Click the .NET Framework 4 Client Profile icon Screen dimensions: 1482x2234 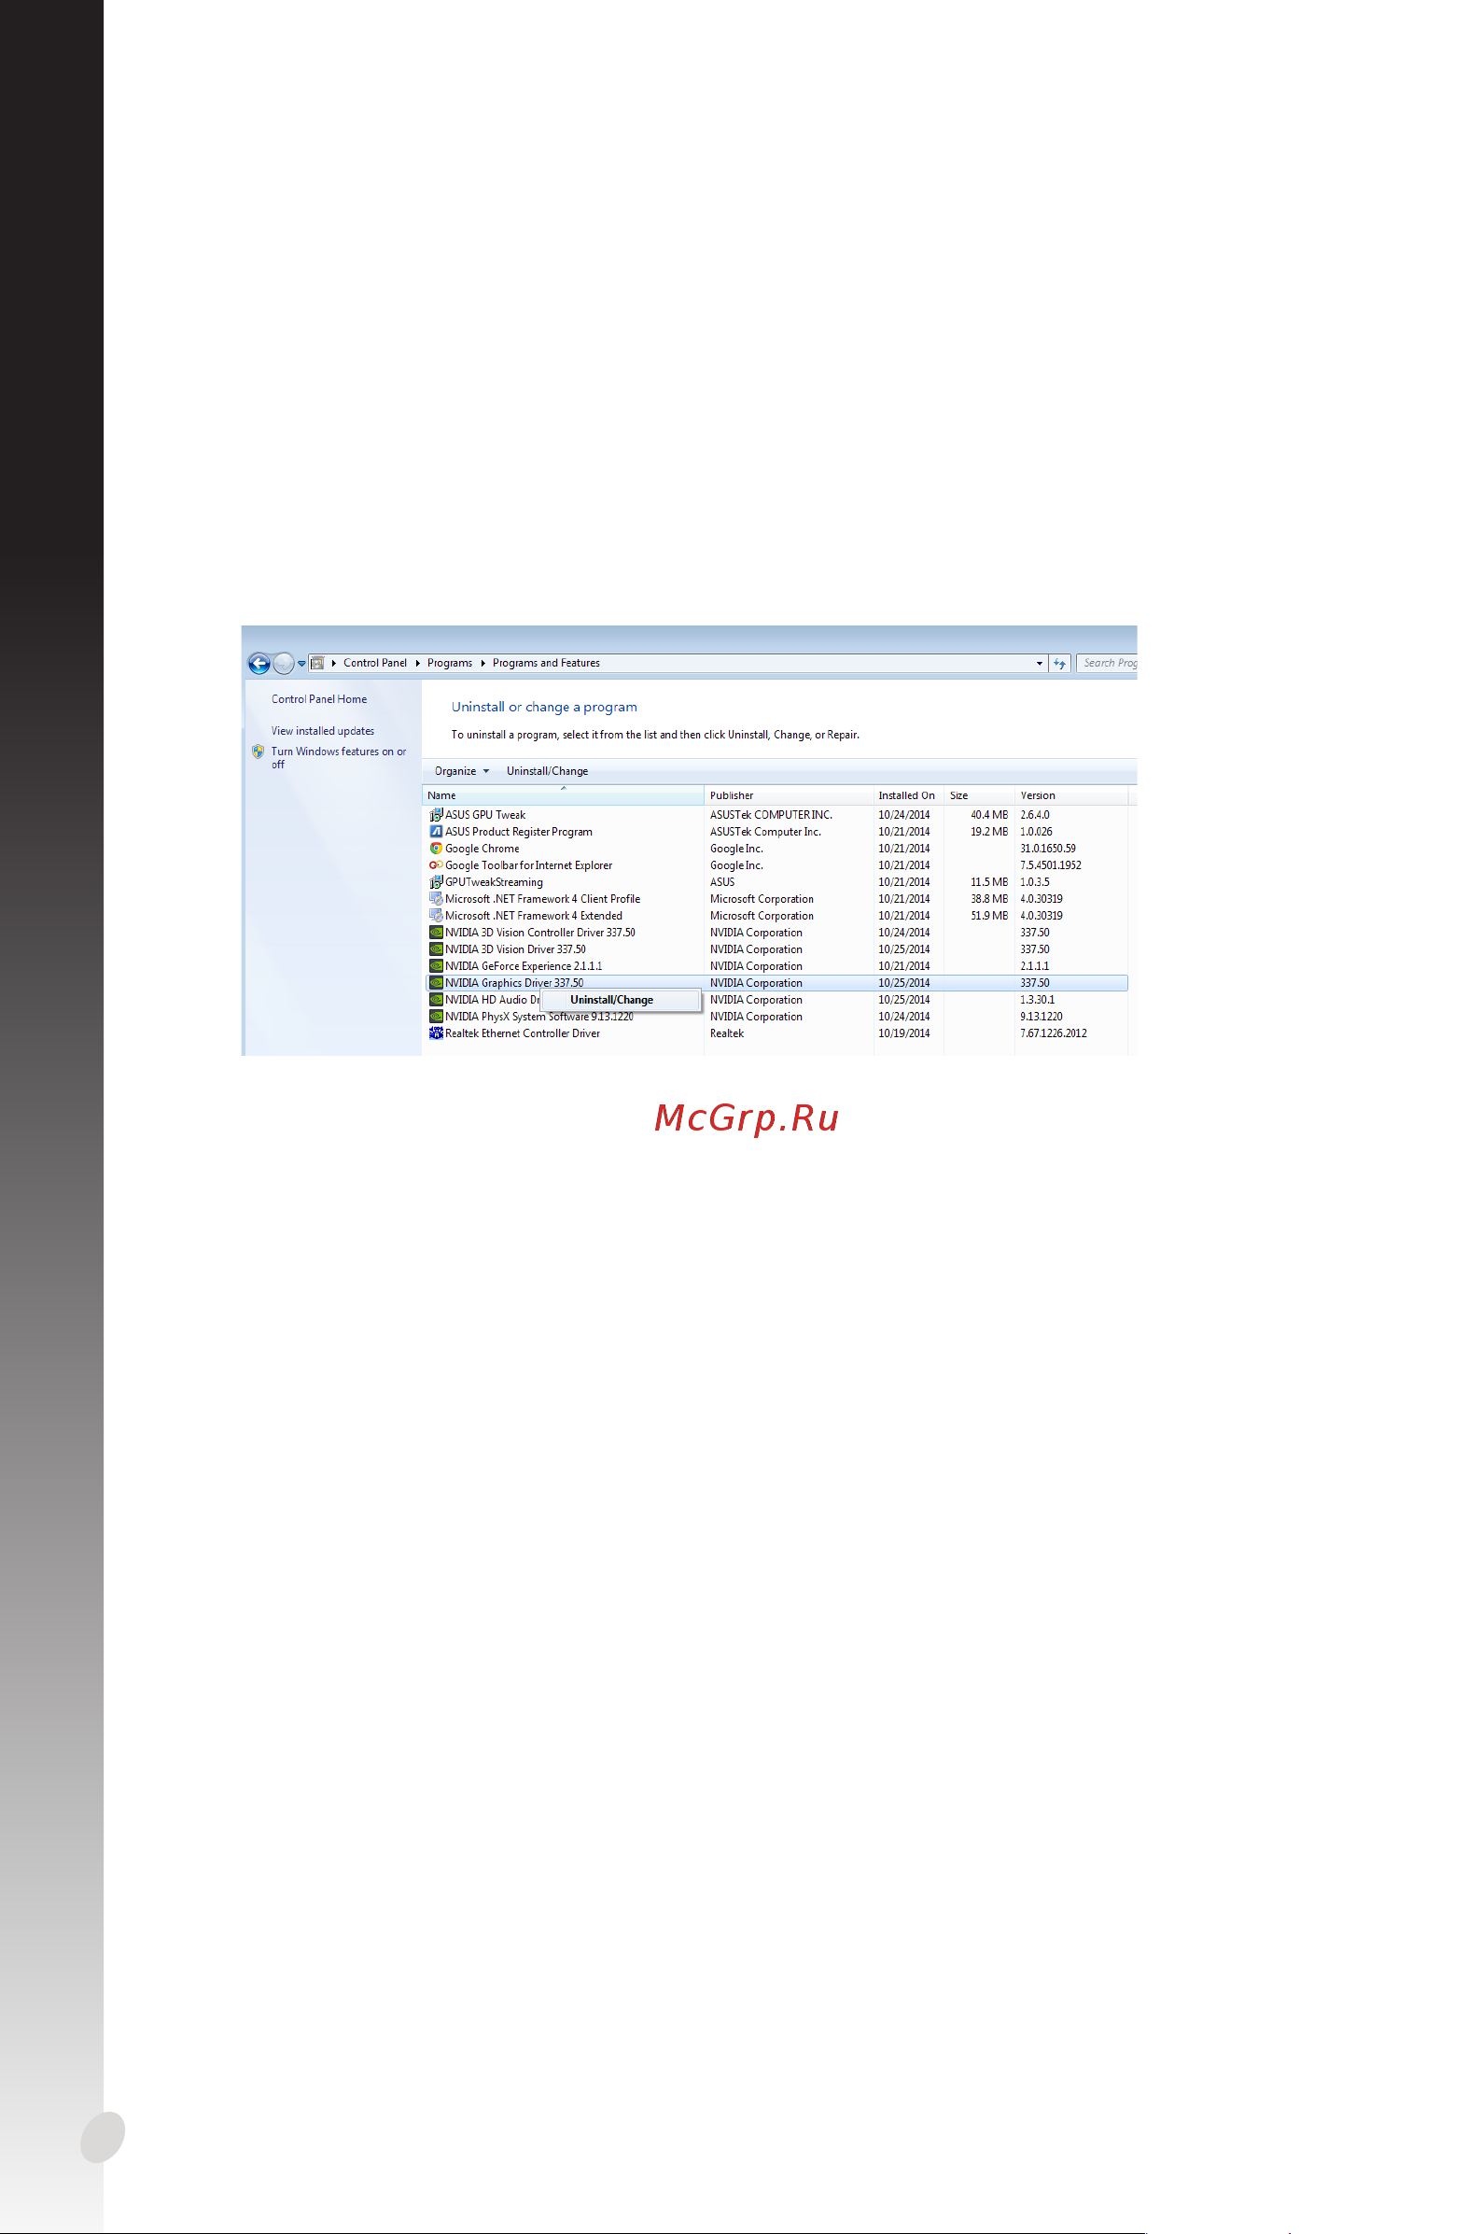click(x=436, y=899)
